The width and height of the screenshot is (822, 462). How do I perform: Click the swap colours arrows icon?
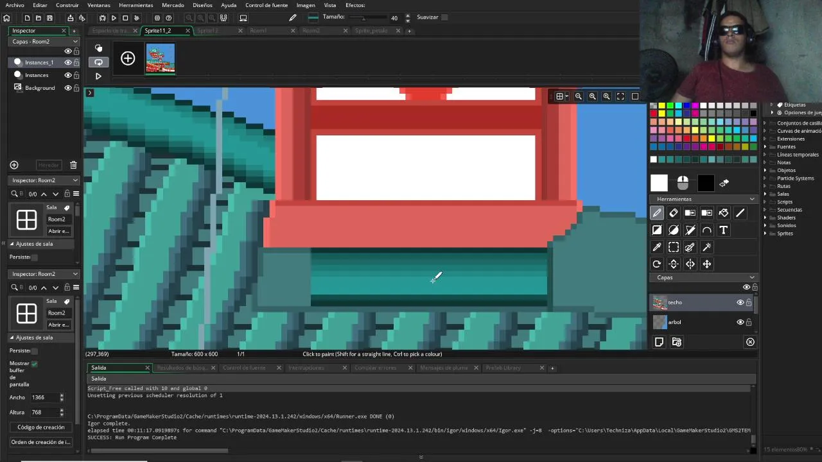click(x=724, y=184)
